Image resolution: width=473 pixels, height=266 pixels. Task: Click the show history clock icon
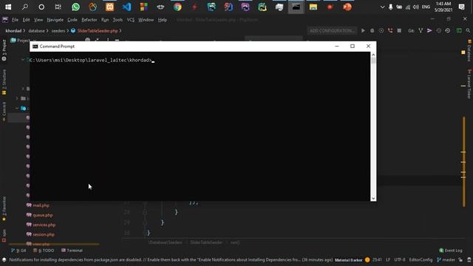(438, 31)
